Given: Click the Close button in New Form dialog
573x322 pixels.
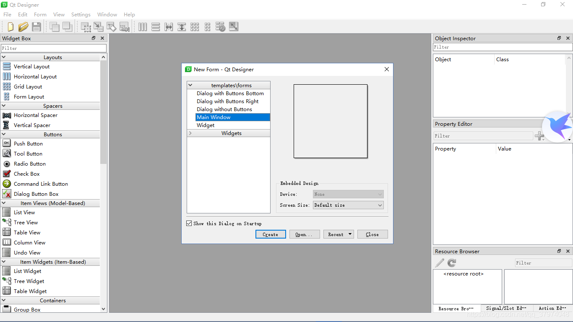Looking at the screenshot, I should [372, 234].
